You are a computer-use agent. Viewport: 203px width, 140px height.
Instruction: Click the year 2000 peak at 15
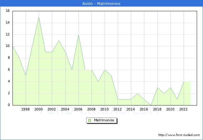[x=39, y=17]
